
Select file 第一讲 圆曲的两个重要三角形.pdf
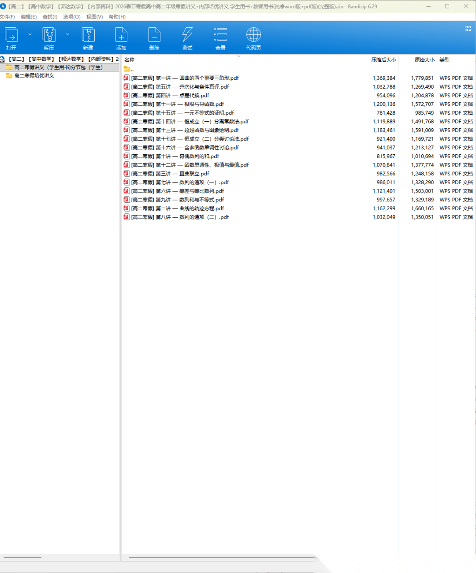click(185, 78)
